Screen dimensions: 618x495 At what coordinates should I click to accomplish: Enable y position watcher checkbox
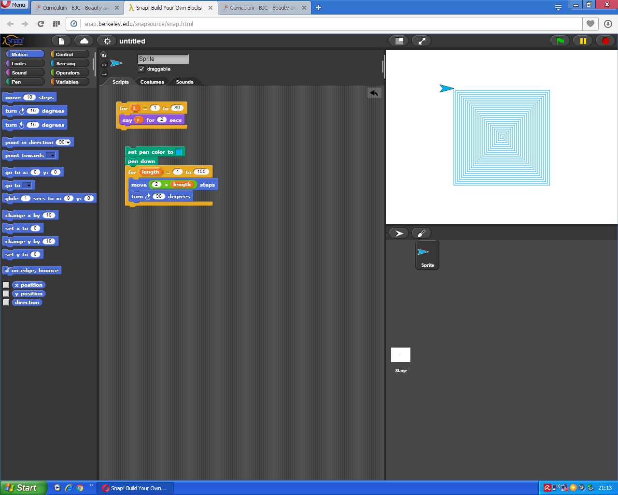click(6, 294)
